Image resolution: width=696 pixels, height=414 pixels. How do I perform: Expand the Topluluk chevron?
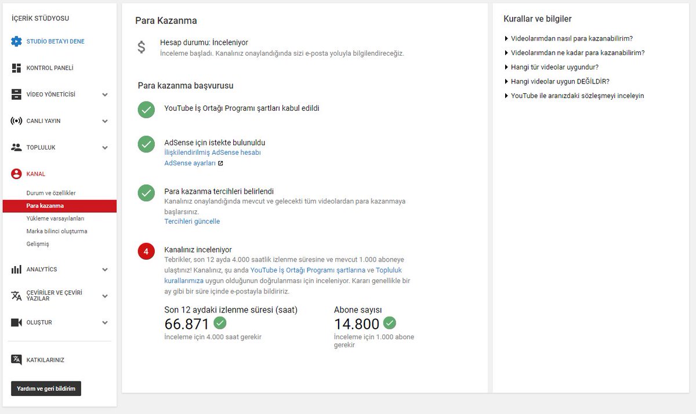[x=105, y=148]
